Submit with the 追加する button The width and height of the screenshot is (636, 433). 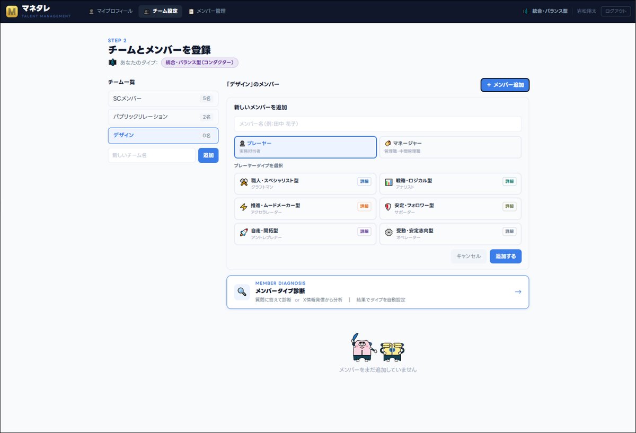tap(506, 257)
